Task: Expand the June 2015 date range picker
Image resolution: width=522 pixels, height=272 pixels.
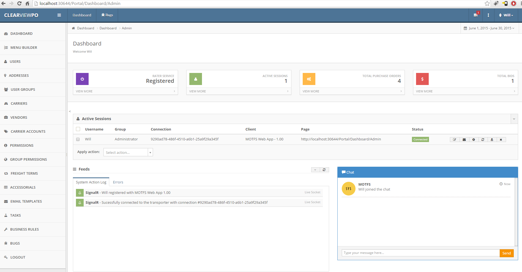Action: [x=489, y=28]
